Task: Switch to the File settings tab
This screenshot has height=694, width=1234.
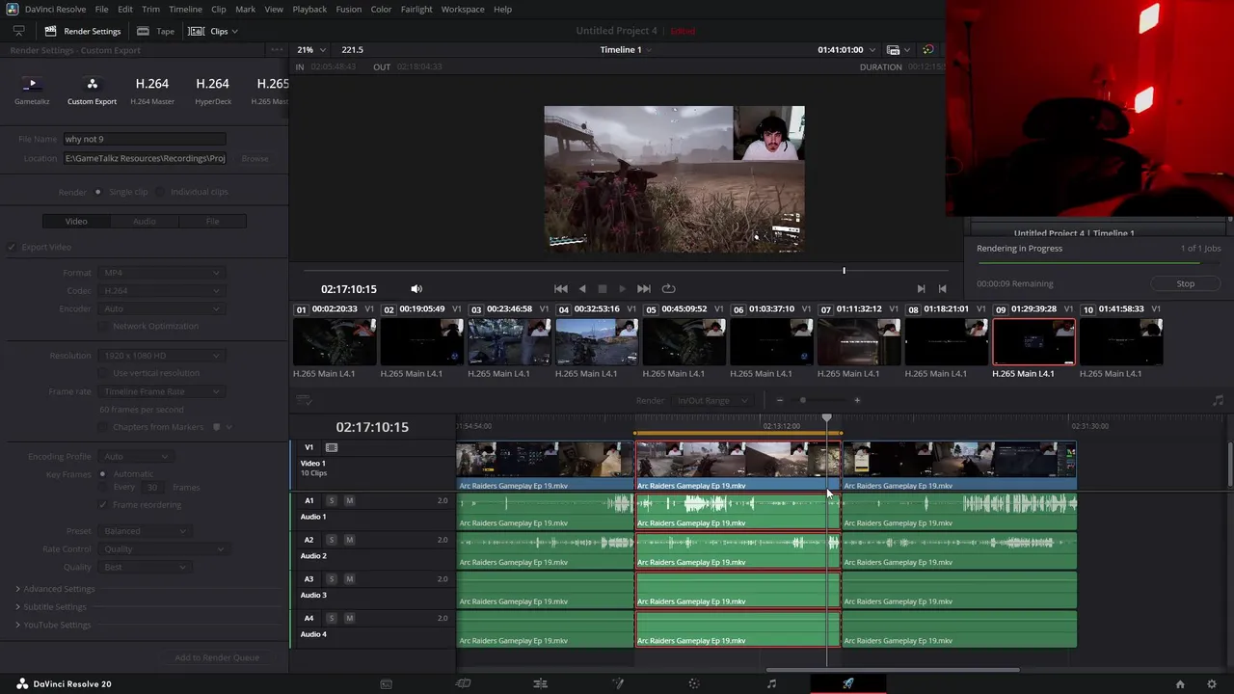Action: 212,222
